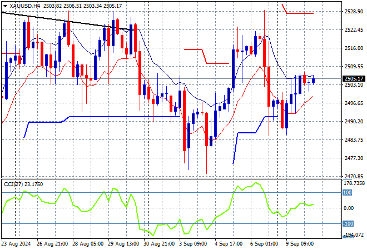Click the current price tag 2505.17
The width and height of the screenshot is (367, 250).
(x=354, y=78)
